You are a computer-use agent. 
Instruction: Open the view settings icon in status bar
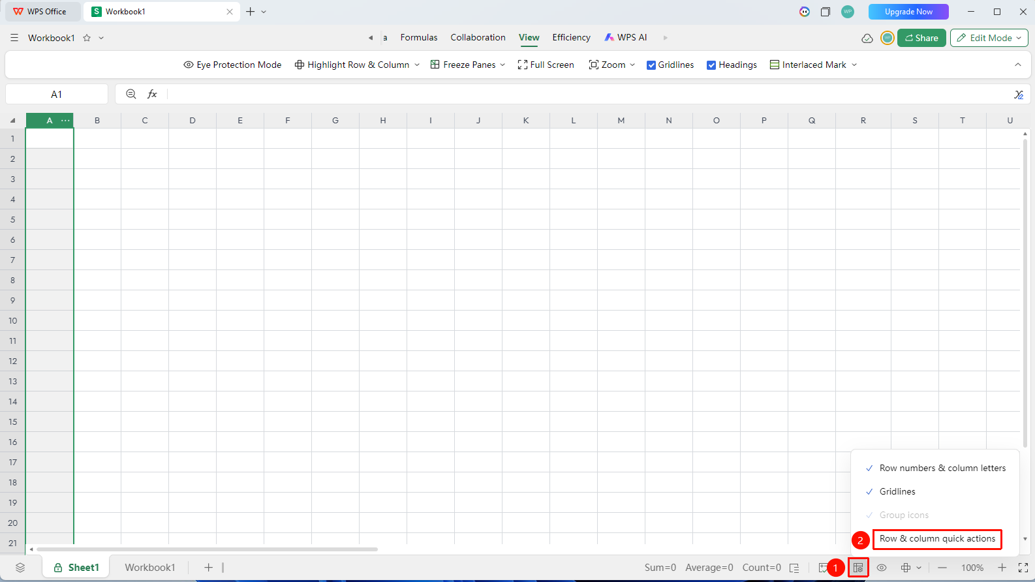(x=858, y=568)
